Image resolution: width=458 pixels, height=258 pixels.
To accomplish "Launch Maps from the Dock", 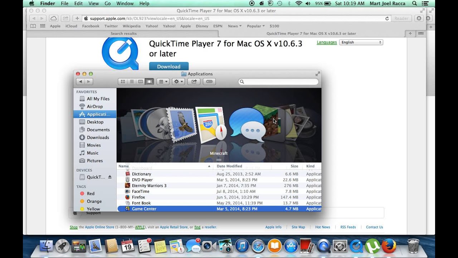I will (x=177, y=246).
